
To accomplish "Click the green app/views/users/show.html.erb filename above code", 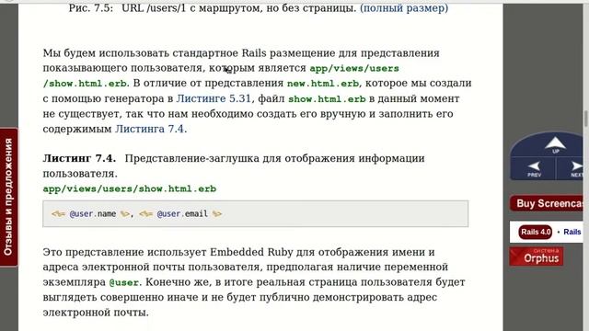I will tap(130, 188).
